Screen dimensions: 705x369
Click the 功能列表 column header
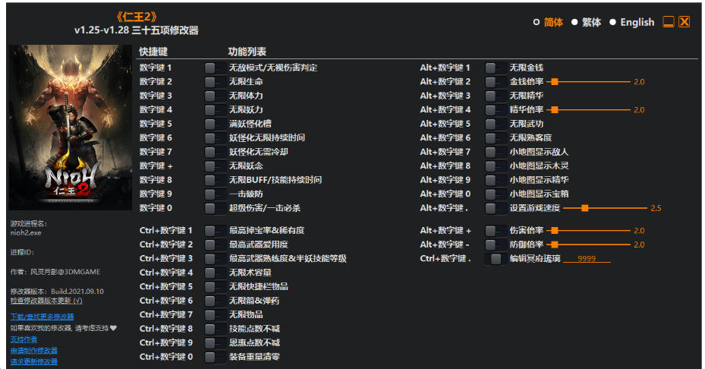(x=247, y=52)
